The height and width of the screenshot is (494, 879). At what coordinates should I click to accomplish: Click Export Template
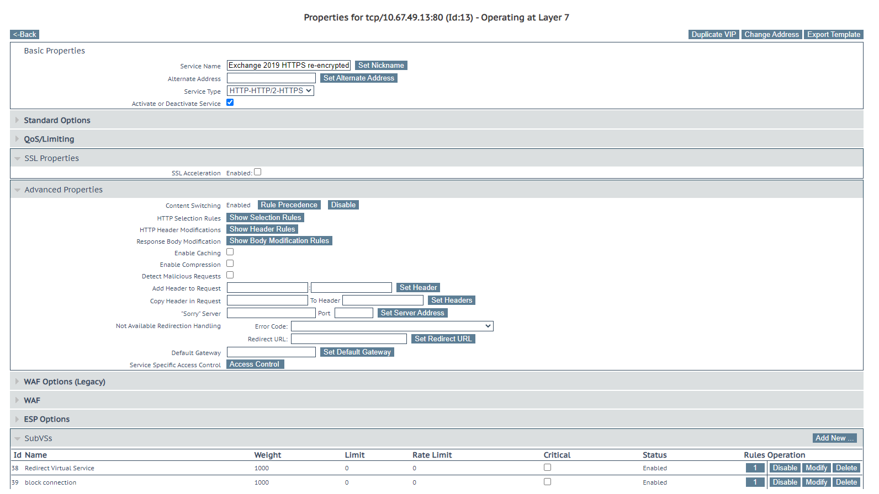pos(834,34)
